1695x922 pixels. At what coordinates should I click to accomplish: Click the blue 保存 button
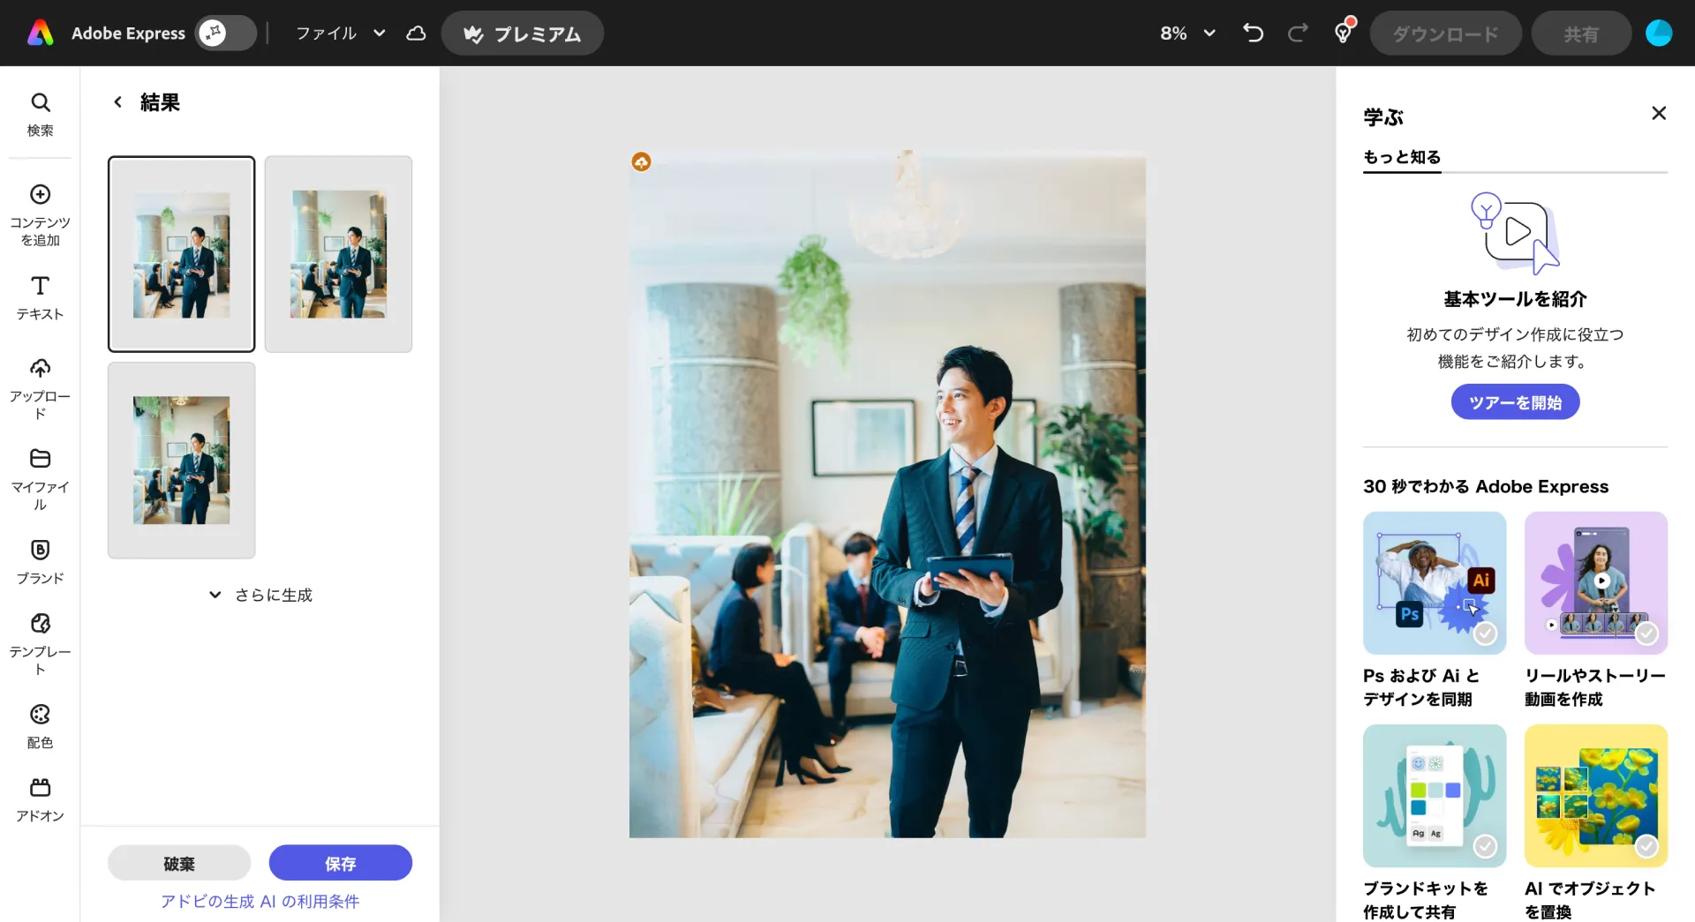(340, 863)
